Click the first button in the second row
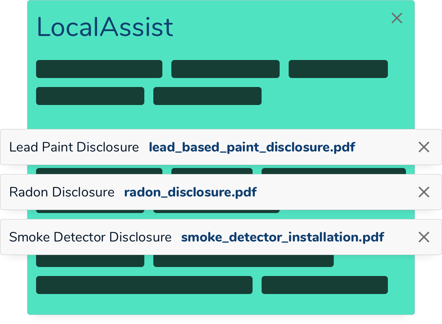This screenshot has height=324, width=442. pyautogui.click(x=90, y=96)
